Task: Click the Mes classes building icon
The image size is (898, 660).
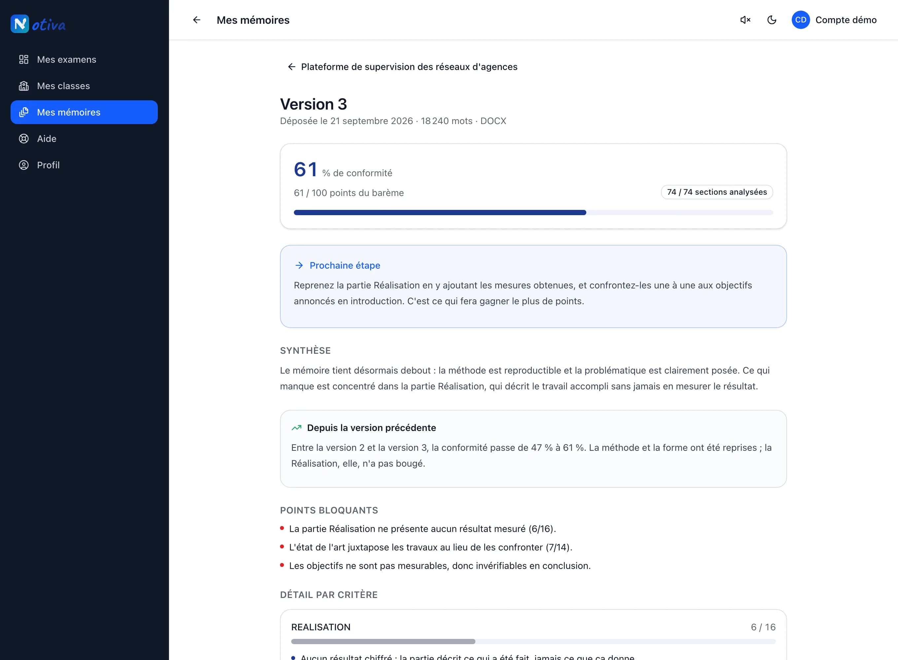Action: (23, 86)
